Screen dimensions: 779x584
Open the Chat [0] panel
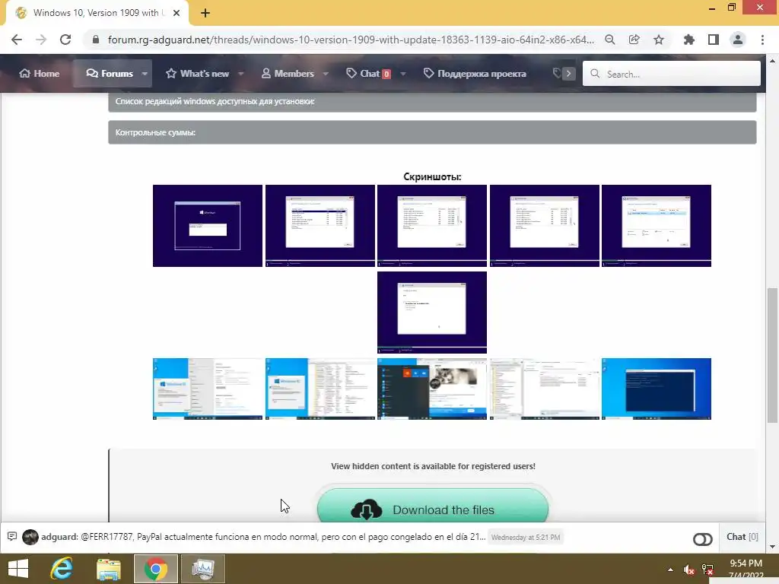tap(742, 537)
